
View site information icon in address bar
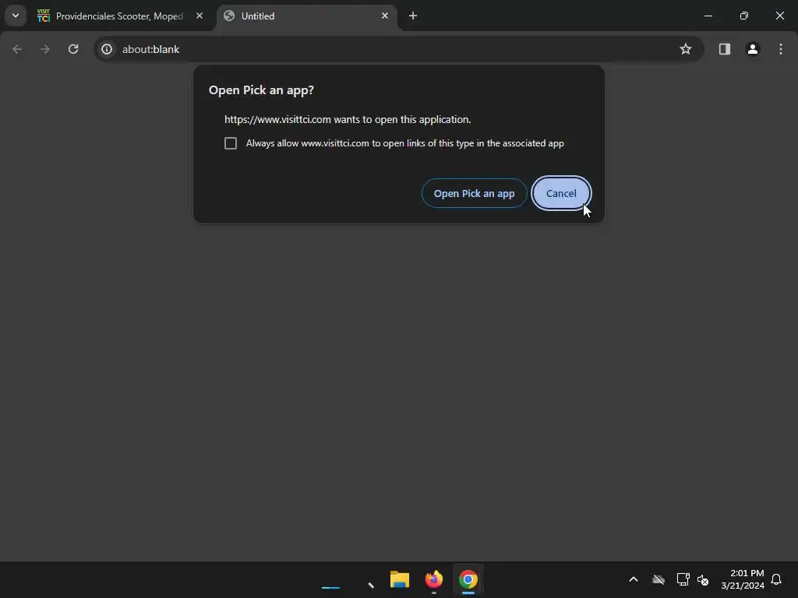tap(106, 49)
